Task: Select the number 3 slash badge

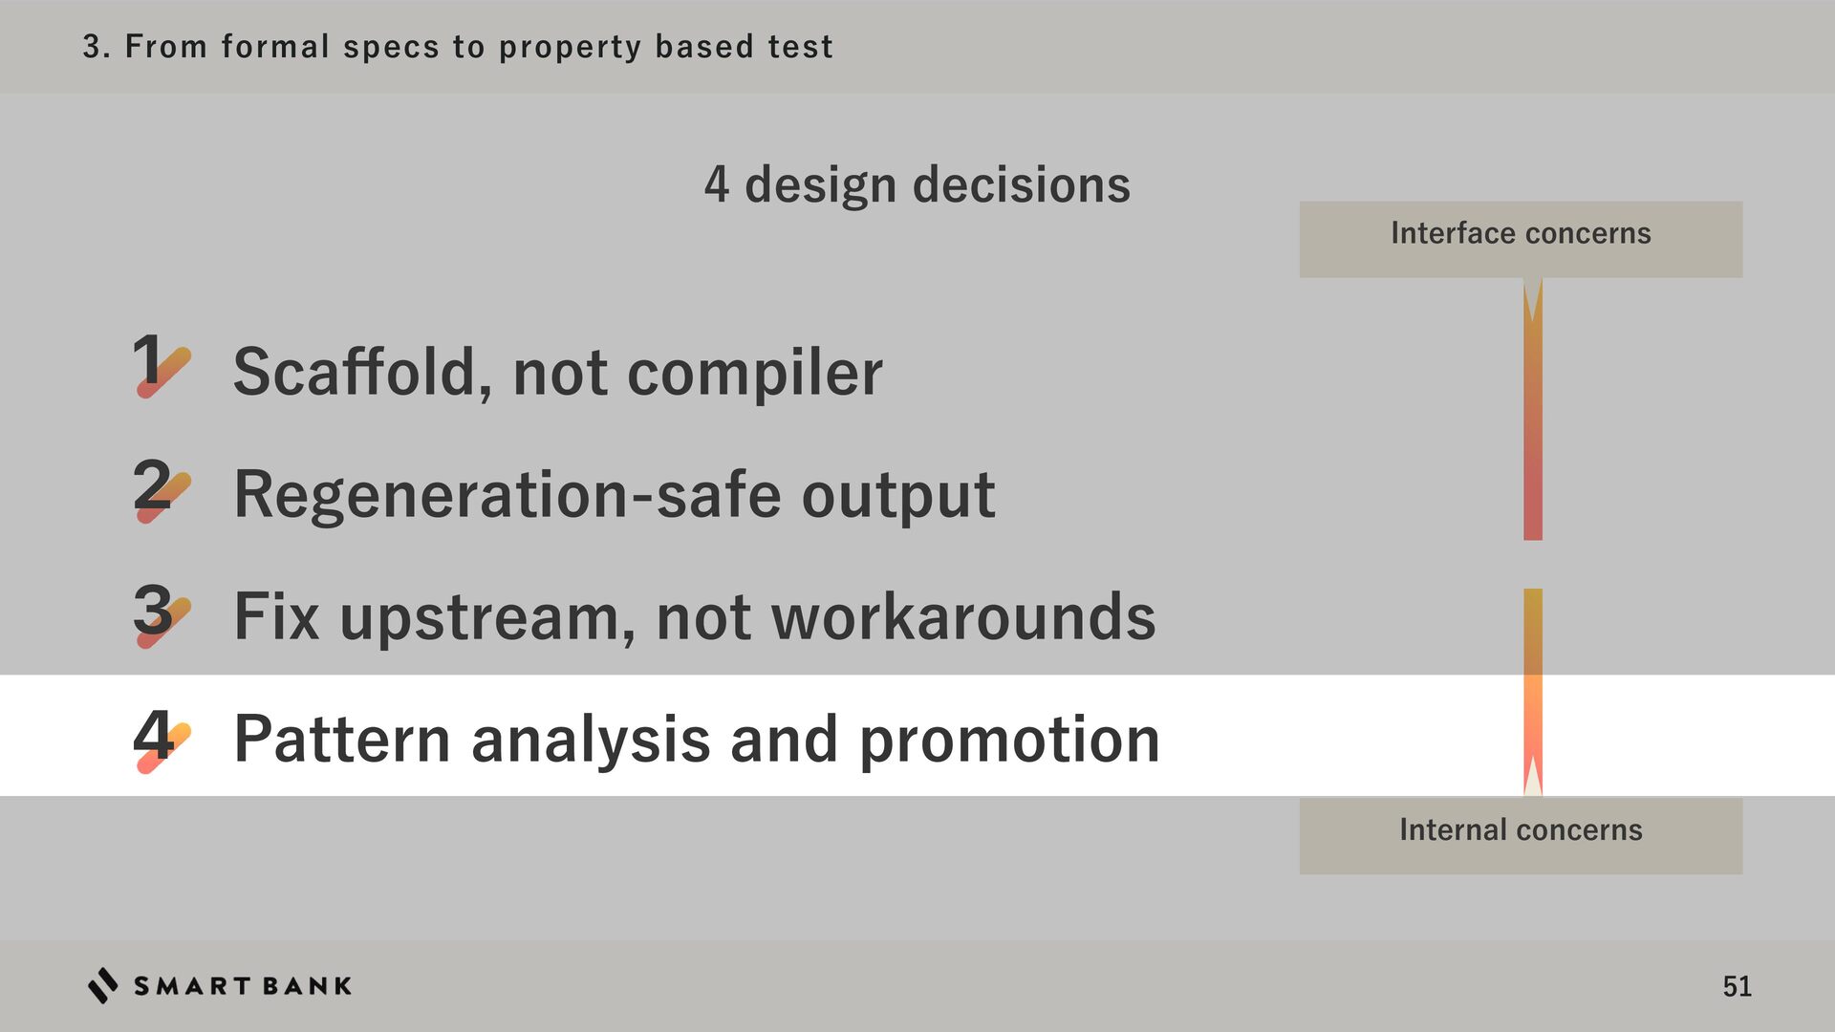Action: (x=161, y=613)
